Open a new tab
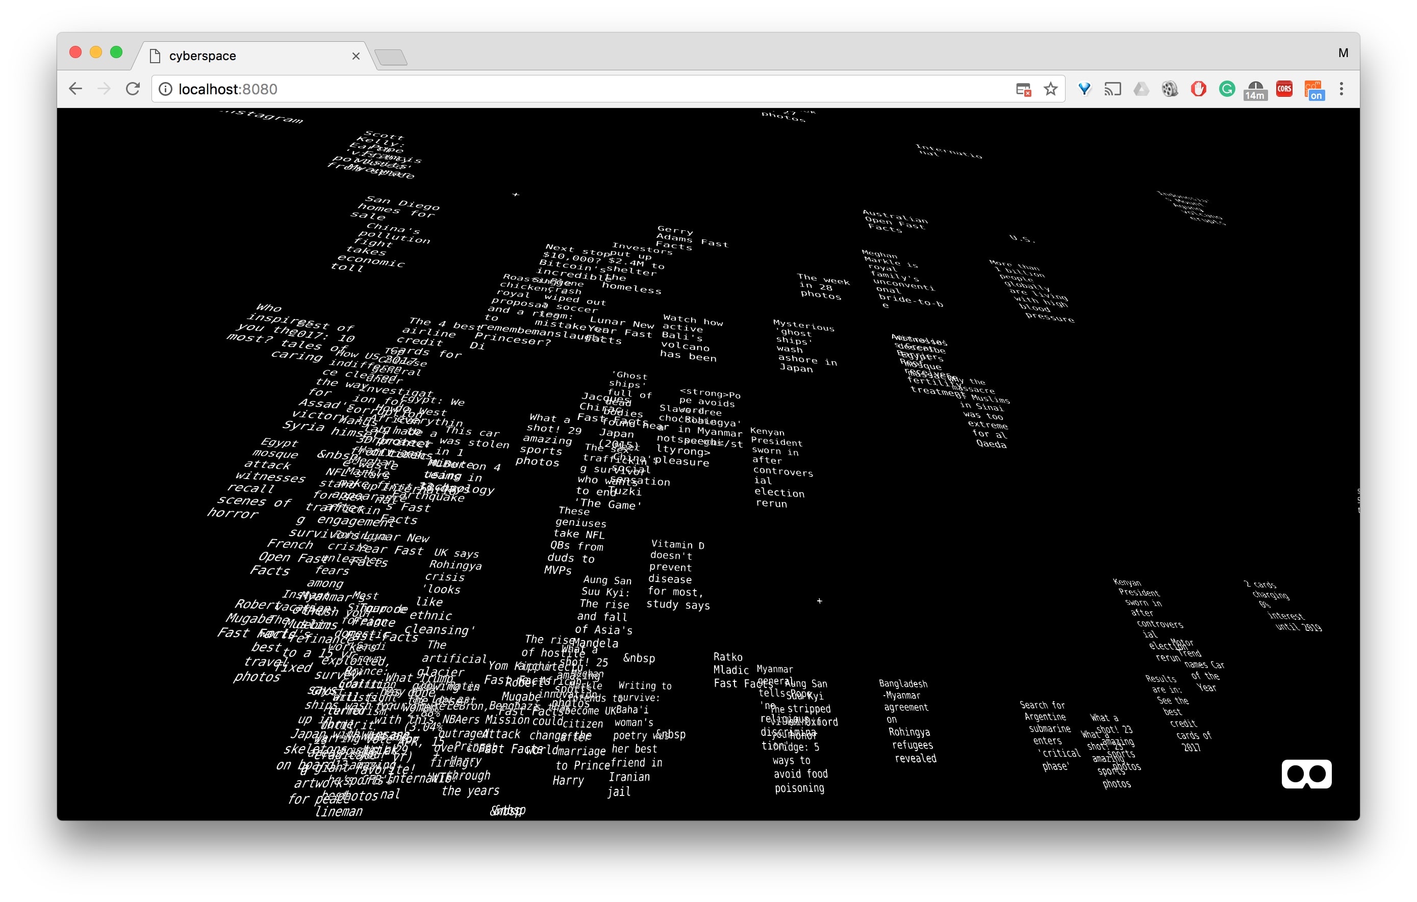The height and width of the screenshot is (902, 1417). click(x=391, y=58)
